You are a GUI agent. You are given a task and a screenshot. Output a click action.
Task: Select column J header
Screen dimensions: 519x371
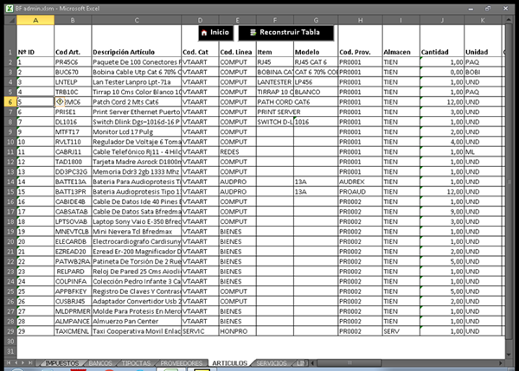[442, 20]
